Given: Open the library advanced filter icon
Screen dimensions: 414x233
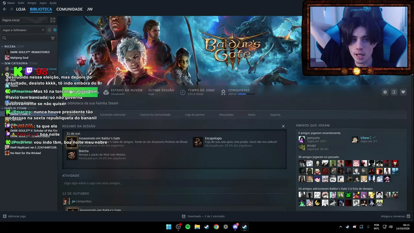Looking at the screenshot, I should pyautogui.click(x=53, y=38).
